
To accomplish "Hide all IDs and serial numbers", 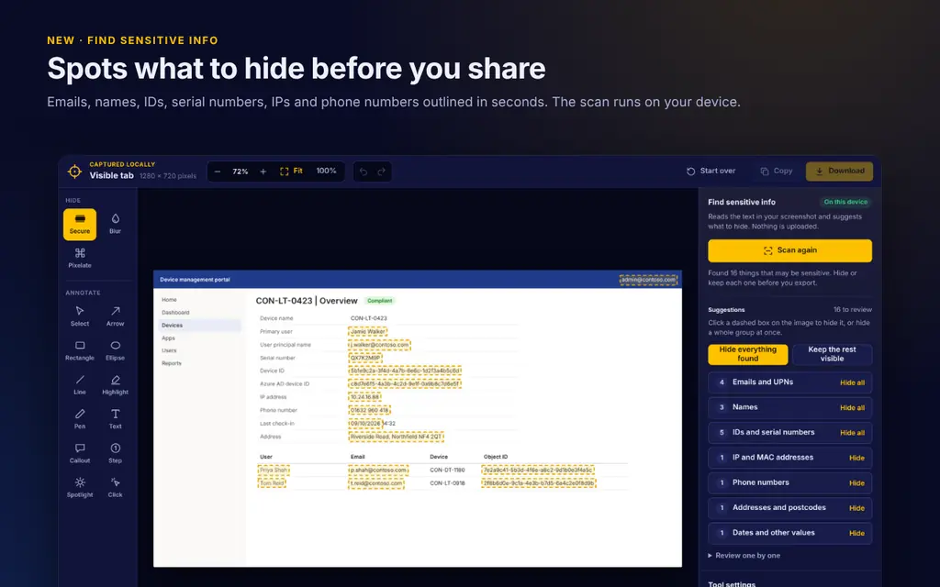I will pos(852,433).
